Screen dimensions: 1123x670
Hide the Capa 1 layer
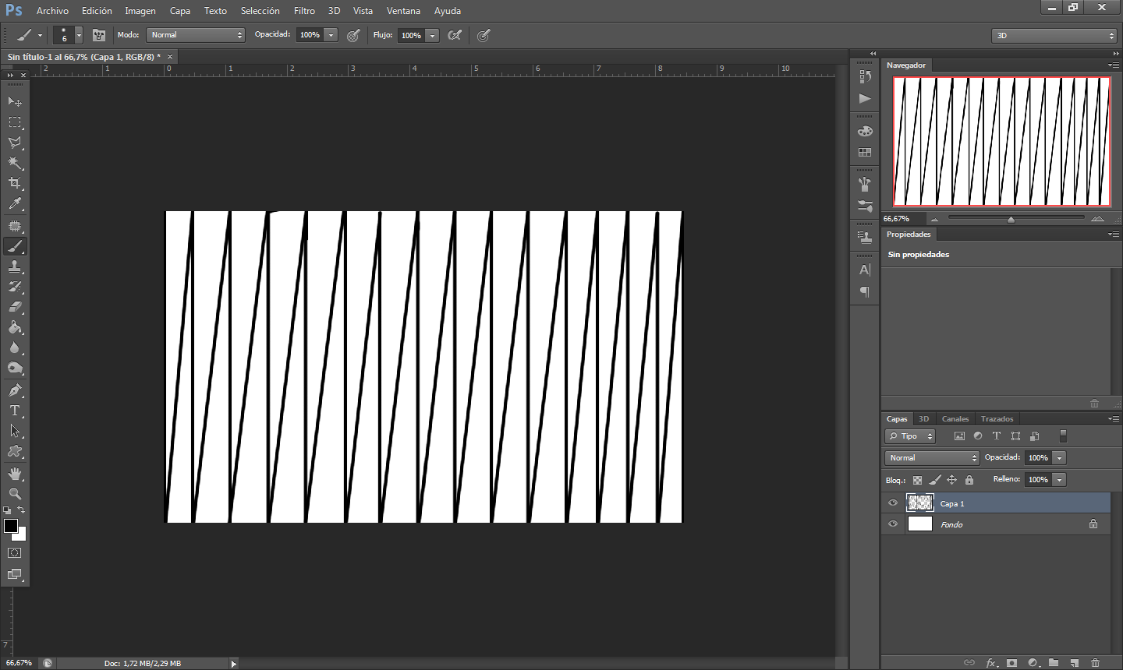pyautogui.click(x=893, y=503)
